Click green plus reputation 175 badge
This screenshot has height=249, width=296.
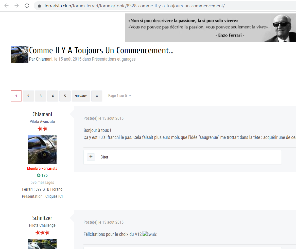click(42, 175)
